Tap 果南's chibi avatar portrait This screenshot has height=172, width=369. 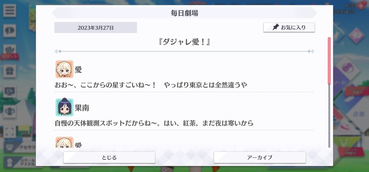pyautogui.click(x=64, y=107)
